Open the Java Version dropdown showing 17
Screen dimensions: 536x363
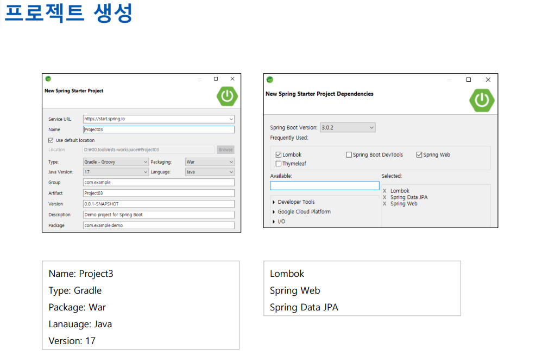(x=116, y=172)
